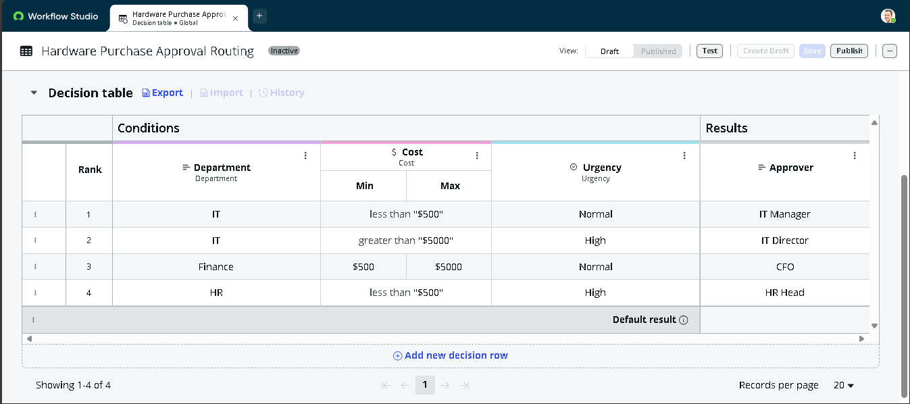Image resolution: width=910 pixels, height=404 pixels.
Task: Open the Urgency column options menu
Action: [684, 154]
